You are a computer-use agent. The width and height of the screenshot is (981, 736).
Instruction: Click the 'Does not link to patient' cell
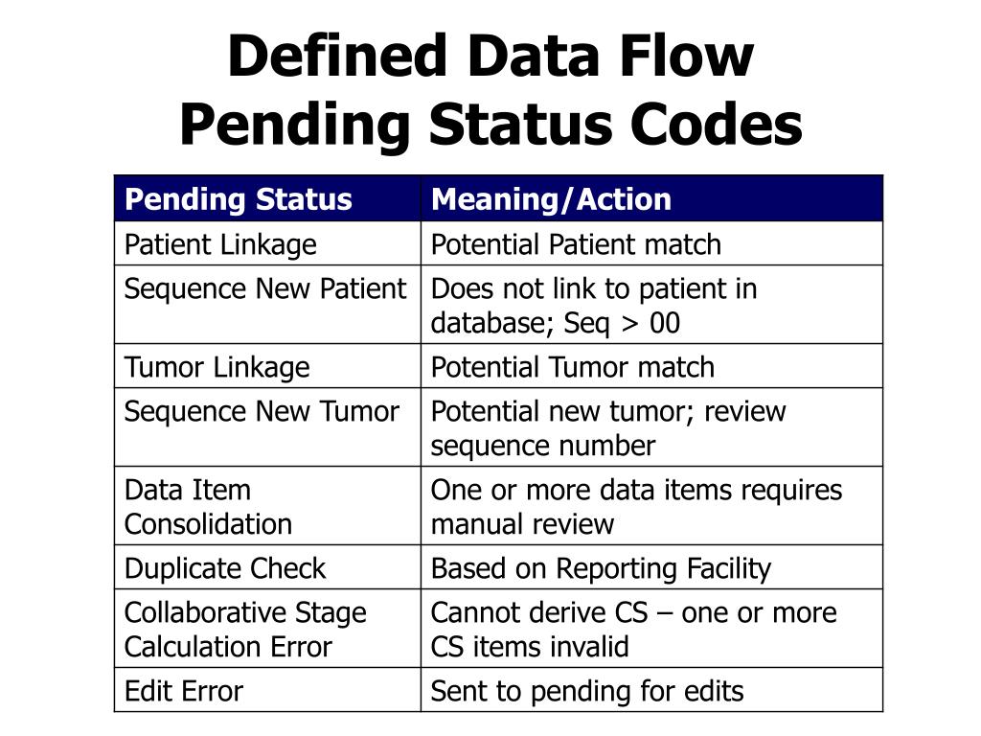point(651,304)
